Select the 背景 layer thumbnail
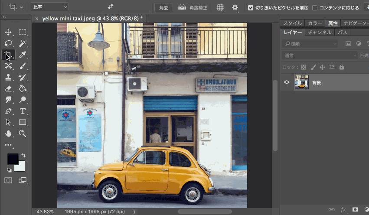Viewport: 369px width, 215px height. click(x=302, y=82)
